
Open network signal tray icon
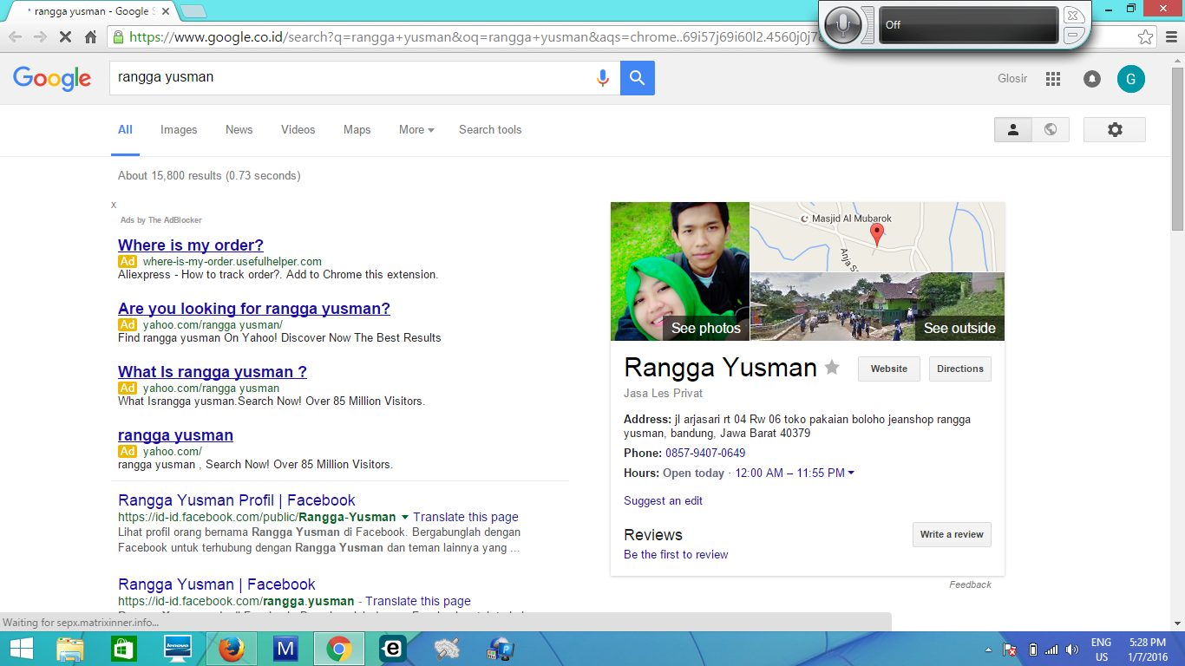[x=1051, y=650]
